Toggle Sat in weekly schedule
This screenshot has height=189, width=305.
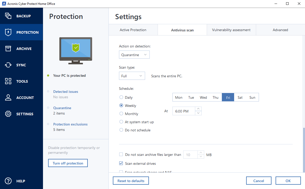[x=240, y=97]
